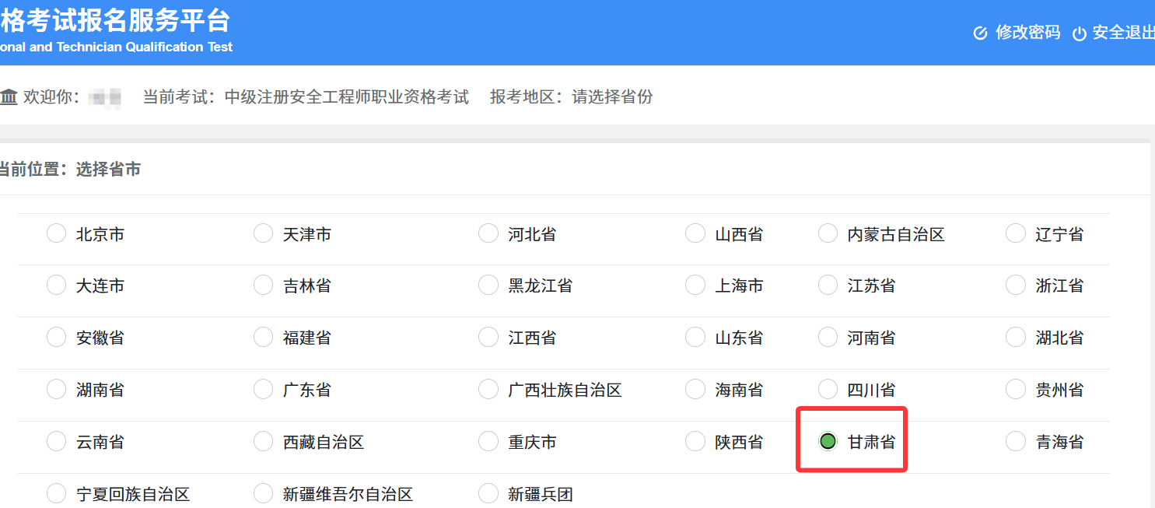1155x508 pixels.
Task: Choose 黑龙江省 from the list
Action: coord(488,285)
